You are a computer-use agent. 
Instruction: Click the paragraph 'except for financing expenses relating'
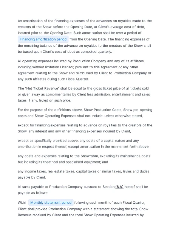(85, 128)
